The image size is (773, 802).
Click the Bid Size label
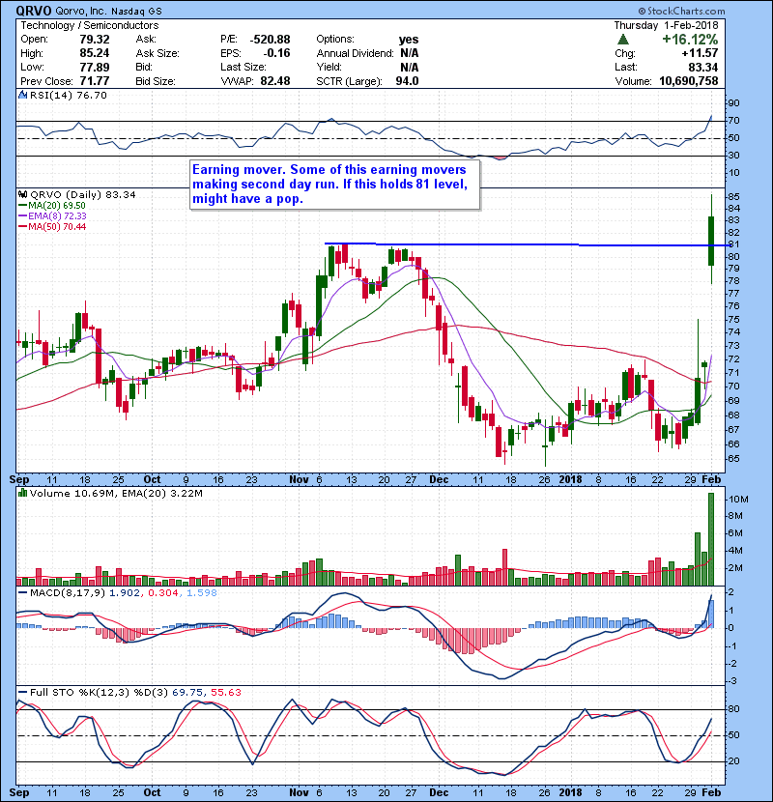coord(156,81)
